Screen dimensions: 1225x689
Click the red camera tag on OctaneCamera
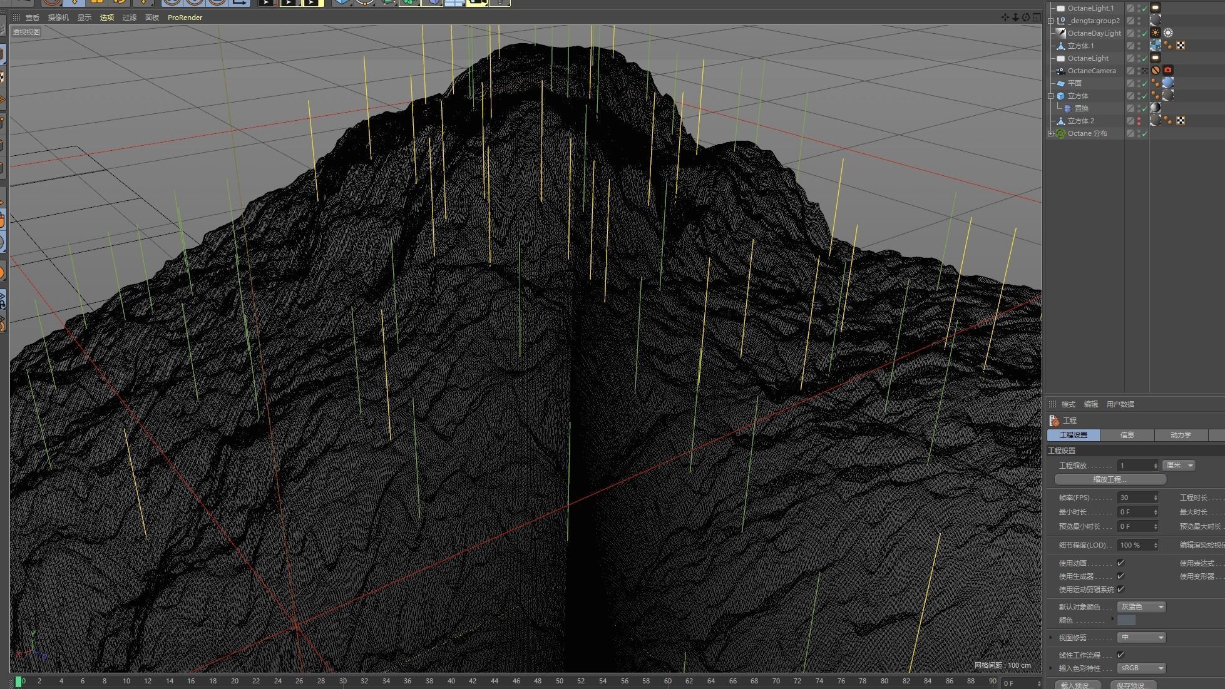point(1168,71)
